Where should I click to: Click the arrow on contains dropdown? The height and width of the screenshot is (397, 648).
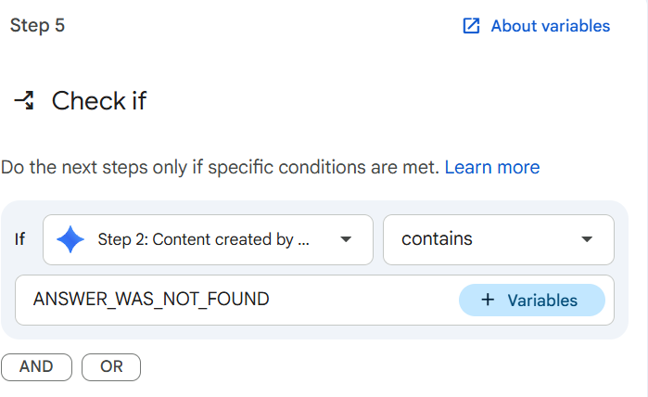587,239
